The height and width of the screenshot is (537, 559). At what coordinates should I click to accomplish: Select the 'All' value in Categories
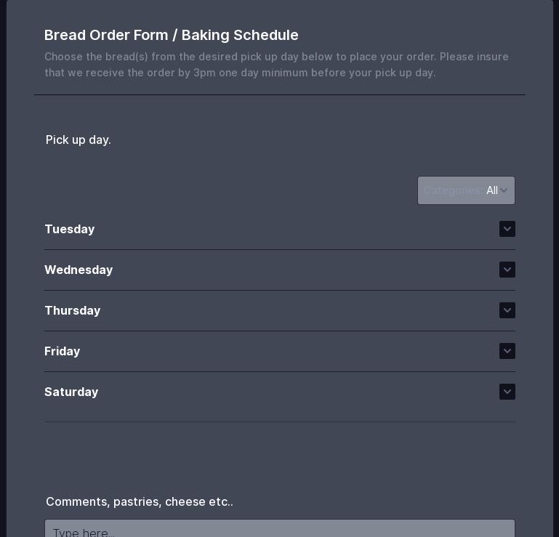492,190
